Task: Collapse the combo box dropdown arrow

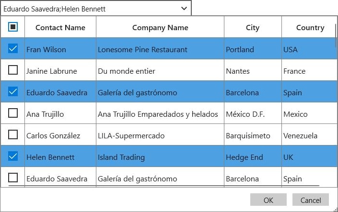Action: coord(184,8)
